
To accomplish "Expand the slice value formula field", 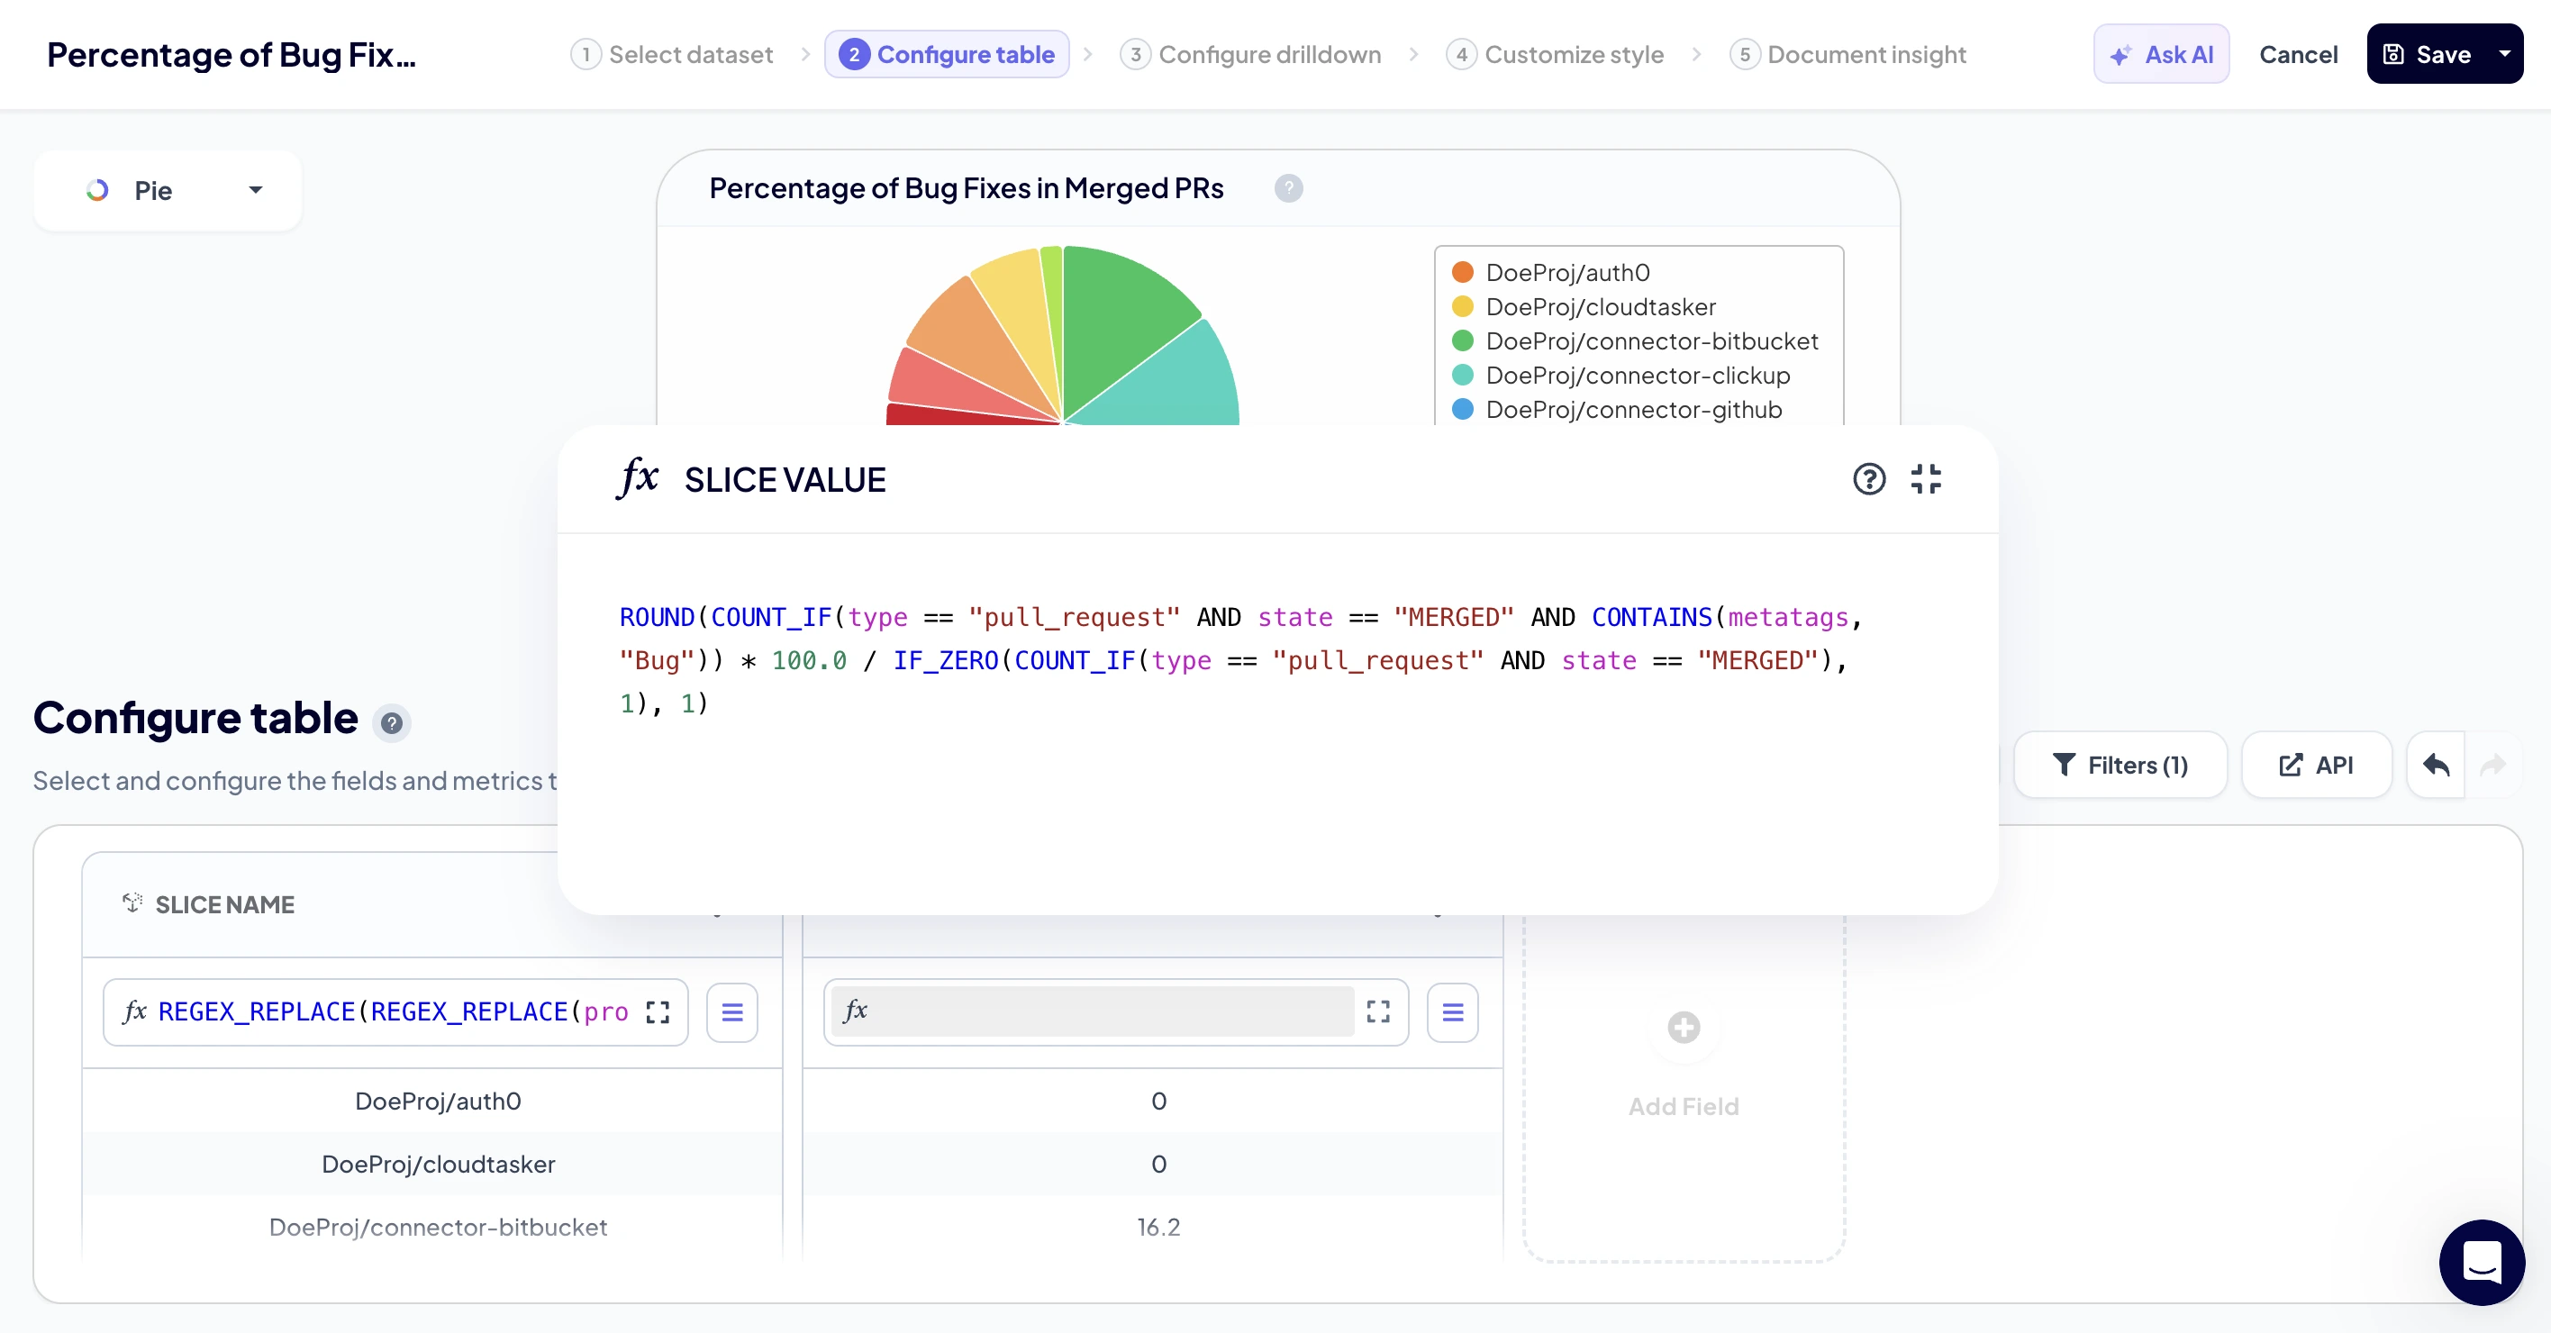I will pyautogui.click(x=1377, y=1011).
